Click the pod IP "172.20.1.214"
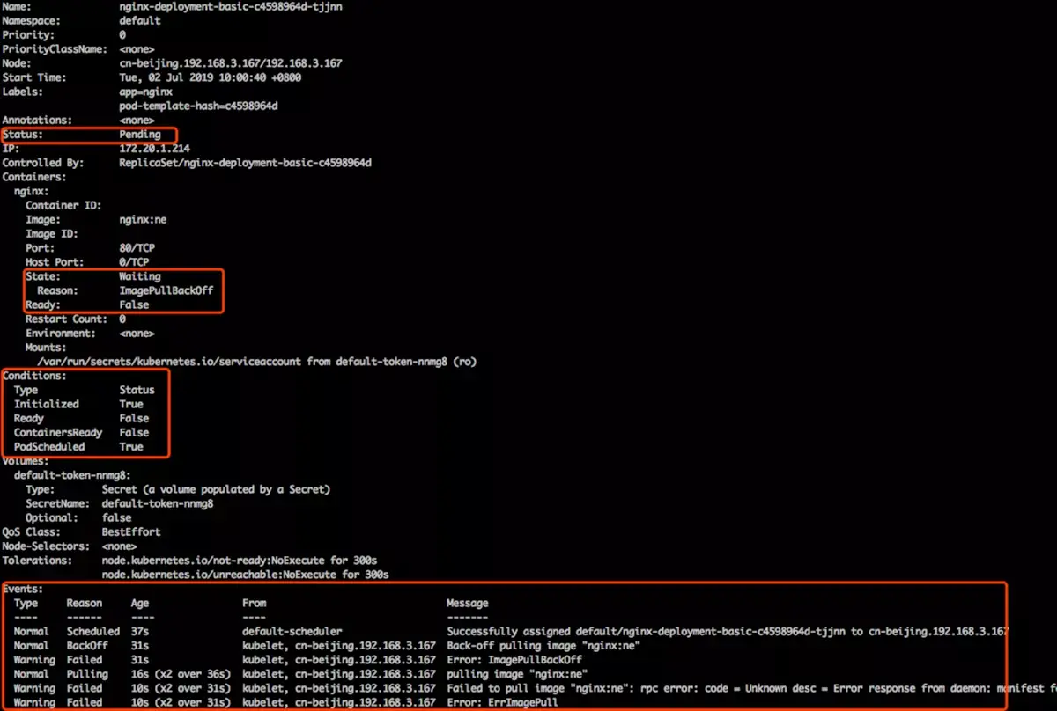 [x=154, y=149]
